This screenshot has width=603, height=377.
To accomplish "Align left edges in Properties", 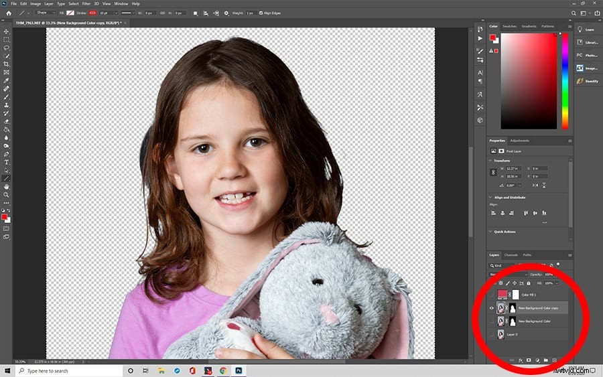I will [493, 213].
